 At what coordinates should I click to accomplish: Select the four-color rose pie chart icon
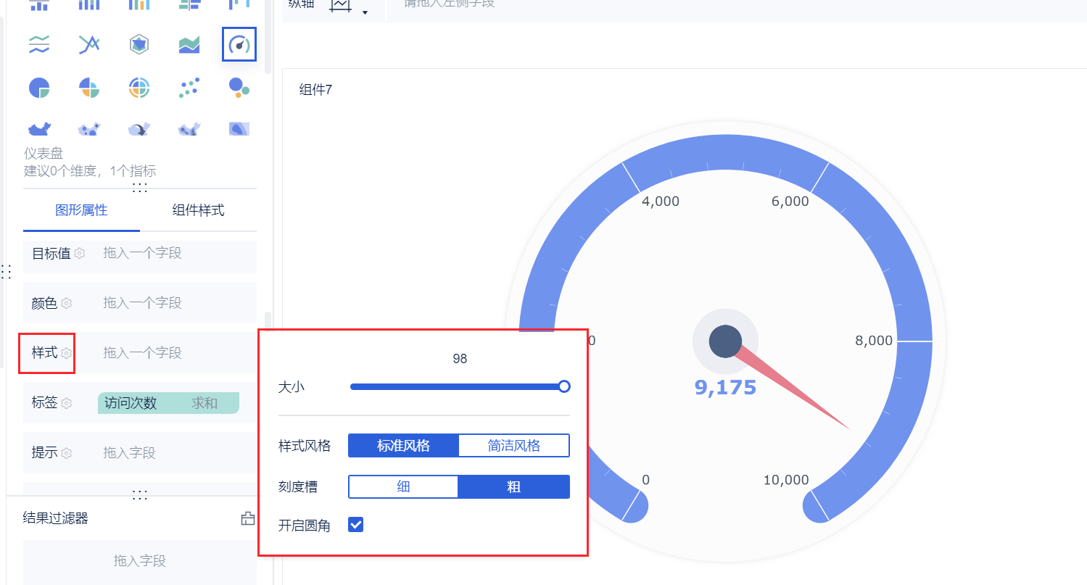[x=88, y=88]
